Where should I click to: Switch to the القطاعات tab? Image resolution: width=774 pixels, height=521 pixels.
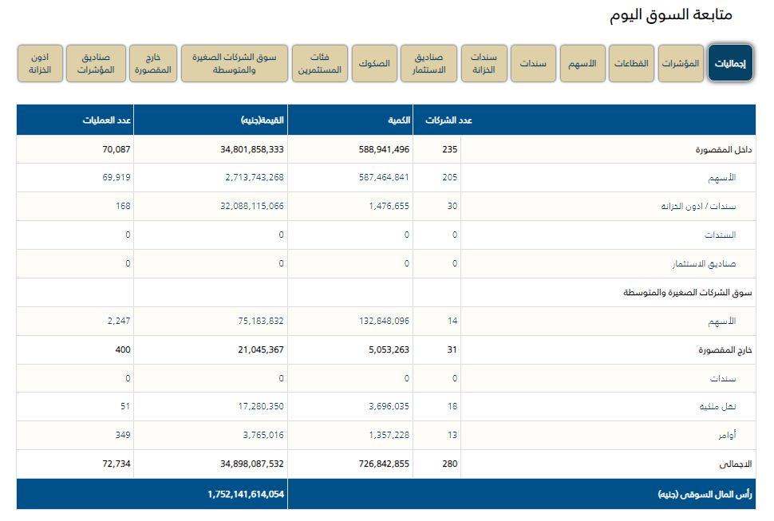(631, 64)
